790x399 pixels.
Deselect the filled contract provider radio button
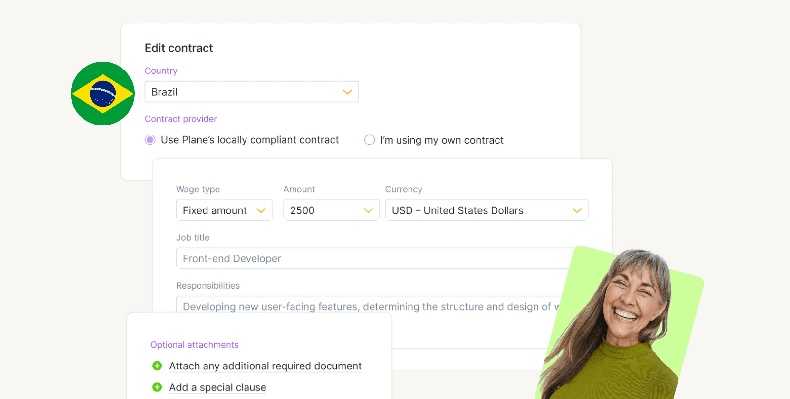pyautogui.click(x=150, y=140)
